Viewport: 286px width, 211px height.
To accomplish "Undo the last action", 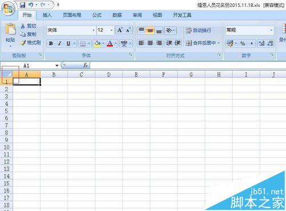I will click(x=31, y=5).
